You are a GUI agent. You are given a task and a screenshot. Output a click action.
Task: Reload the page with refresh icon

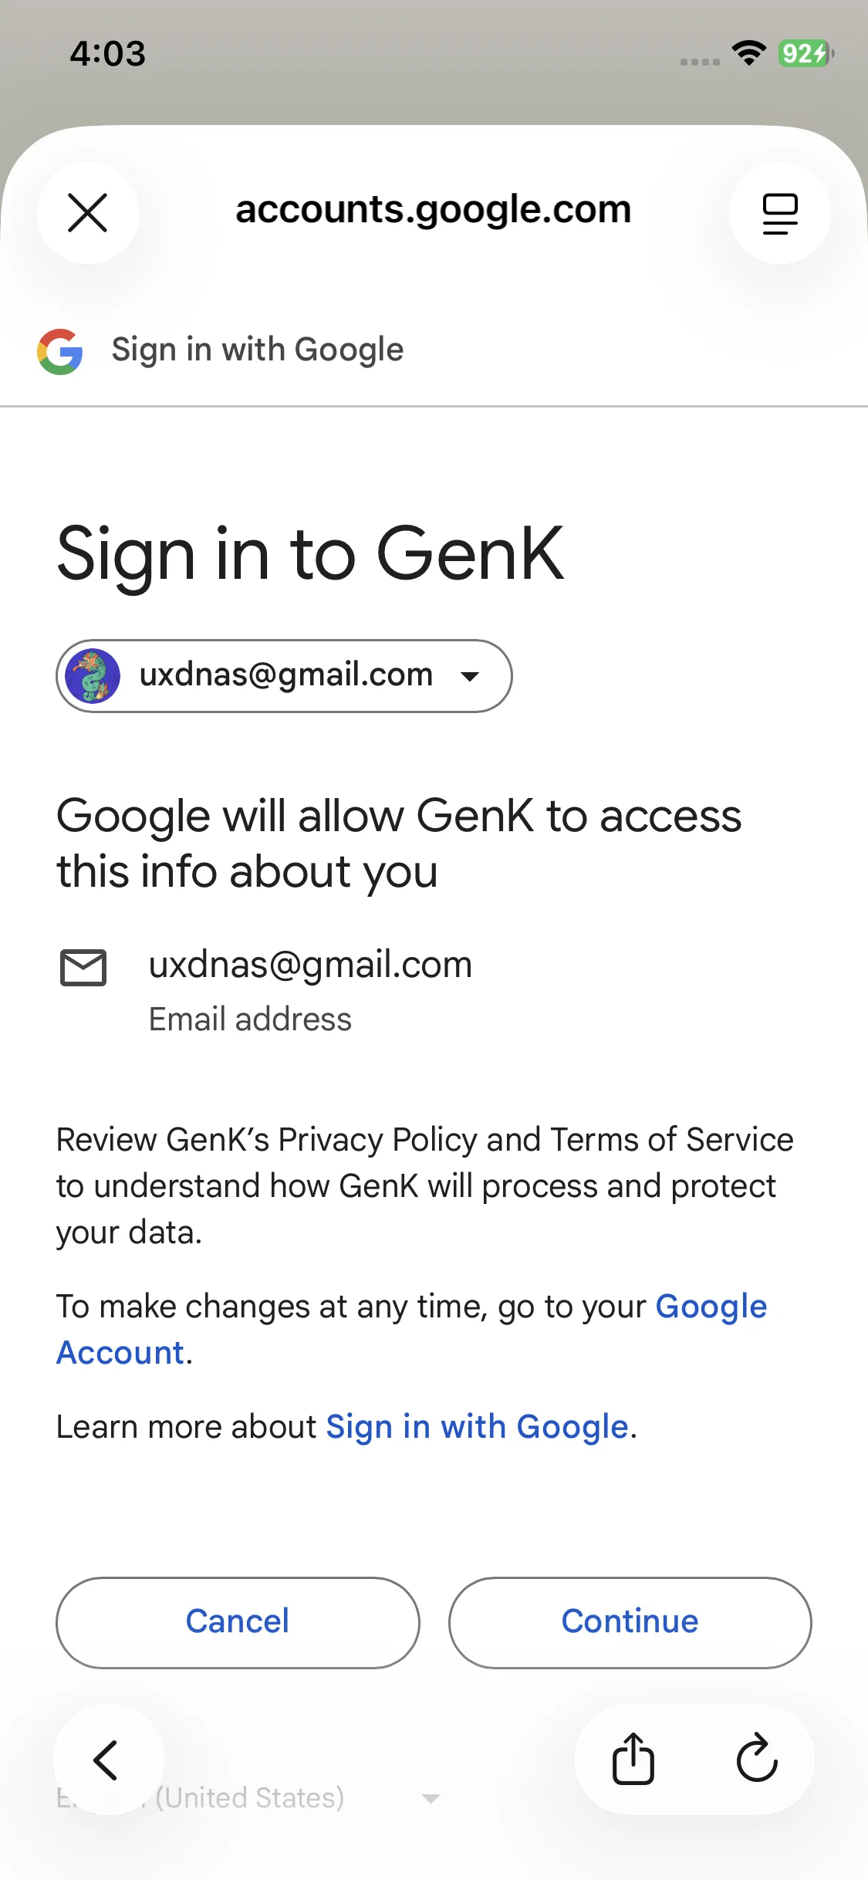757,1760
